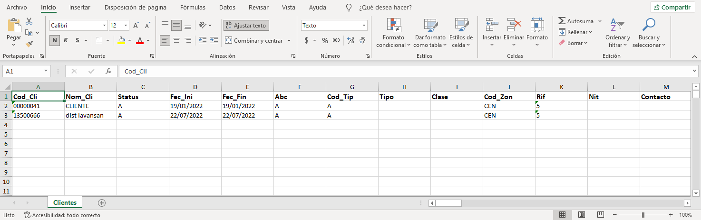Toggle italic formatting (K)

[66, 40]
